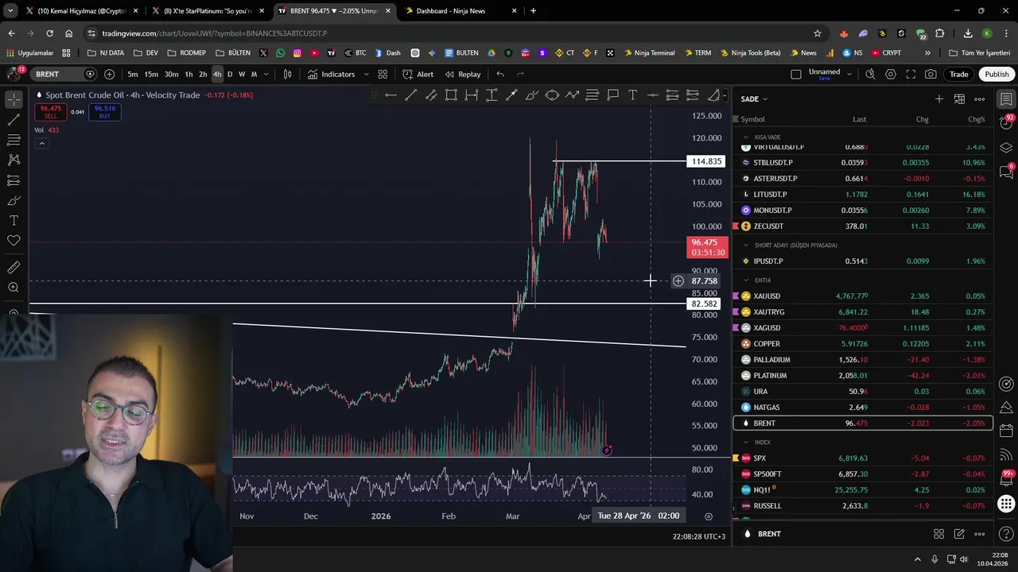Select the zoom in magnifier tool

coord(14,288)
